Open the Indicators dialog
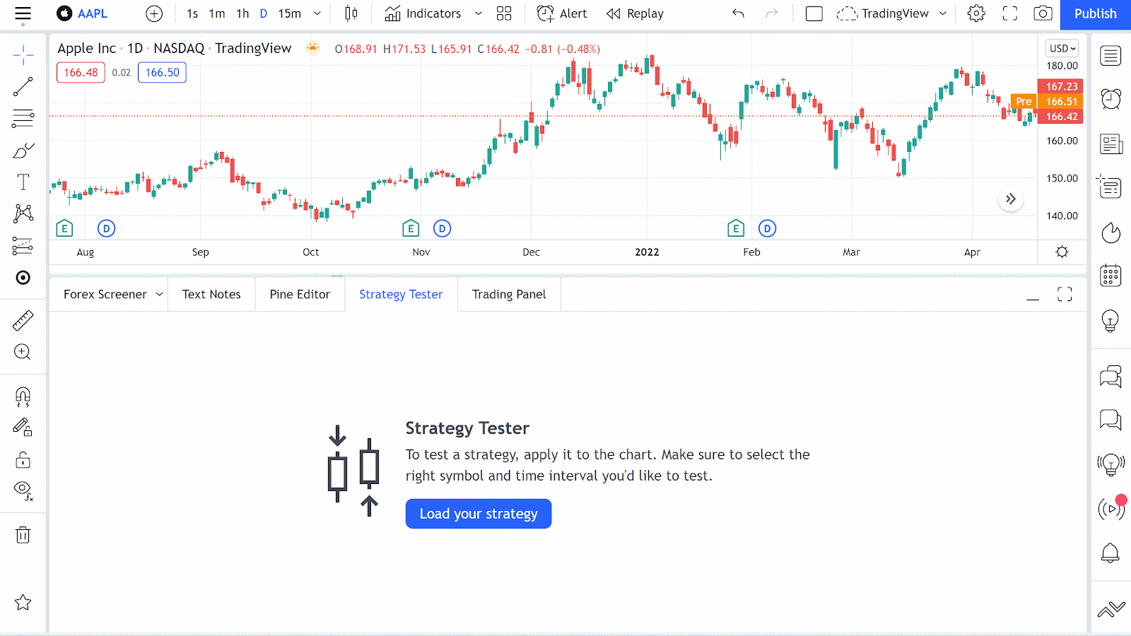Screen dimensions: 1131x636 click(423, 13)
